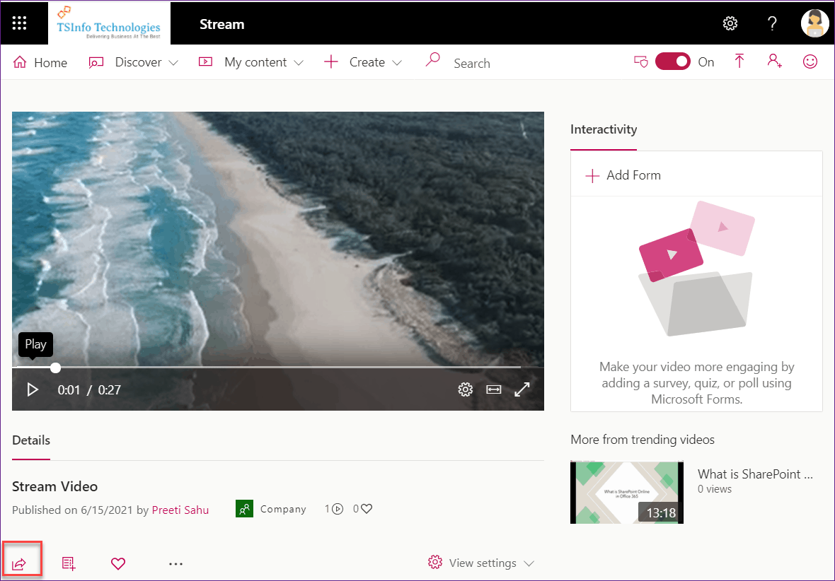Screen dimensions: 835x581
Task: Click Add Form
Action: pyautogui.click(x=623, y=175)
